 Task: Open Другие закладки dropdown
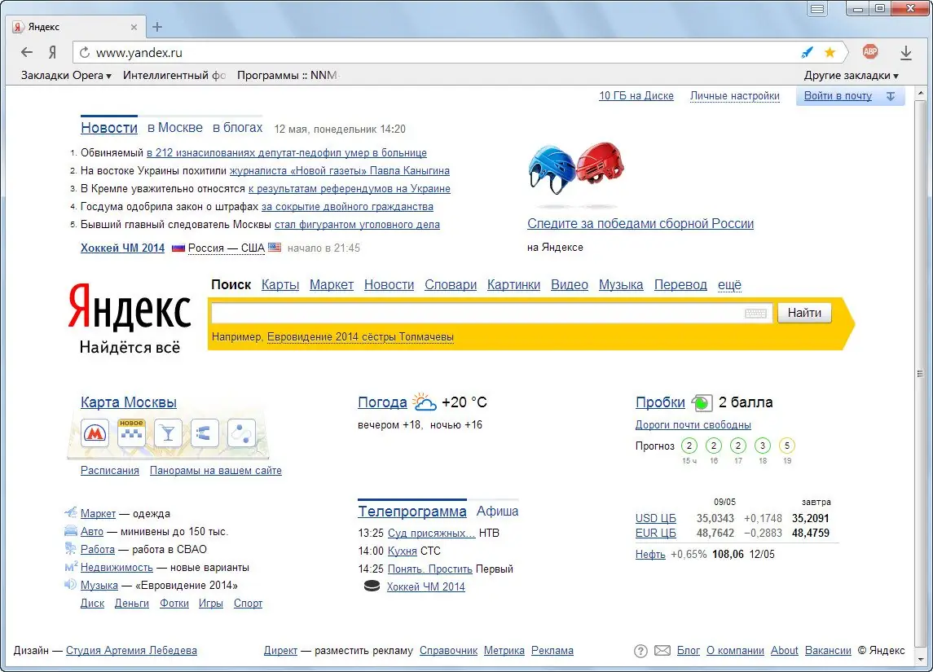(x=851, y=76)
